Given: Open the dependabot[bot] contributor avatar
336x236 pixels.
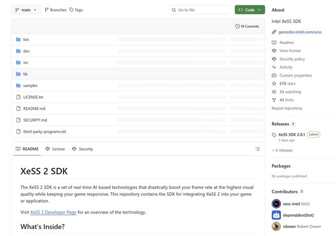Looking at the screenshot, I should pos(276,215).
